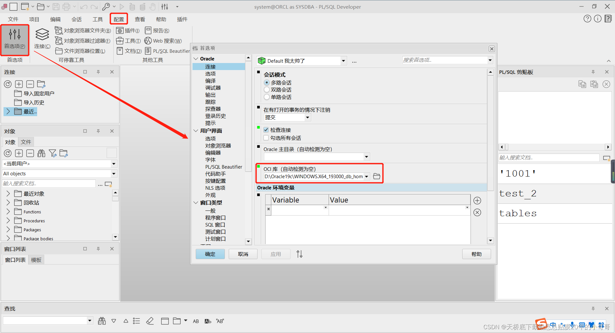Collapse the Oracle tree node
Viewport: 615px width, 333px height.
click(x=196, y=59)
